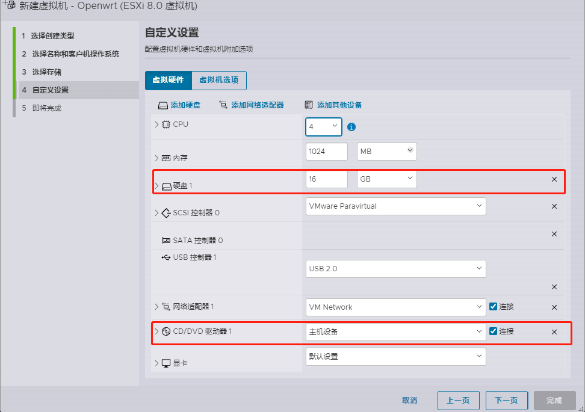Remove the SATA controller 0 device
This screenshot has height=412, width=585.
(x=554, y=234)
